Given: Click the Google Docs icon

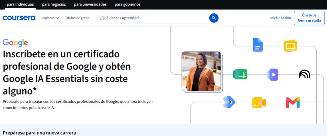Looking at the screenshot, I should 258,45.
